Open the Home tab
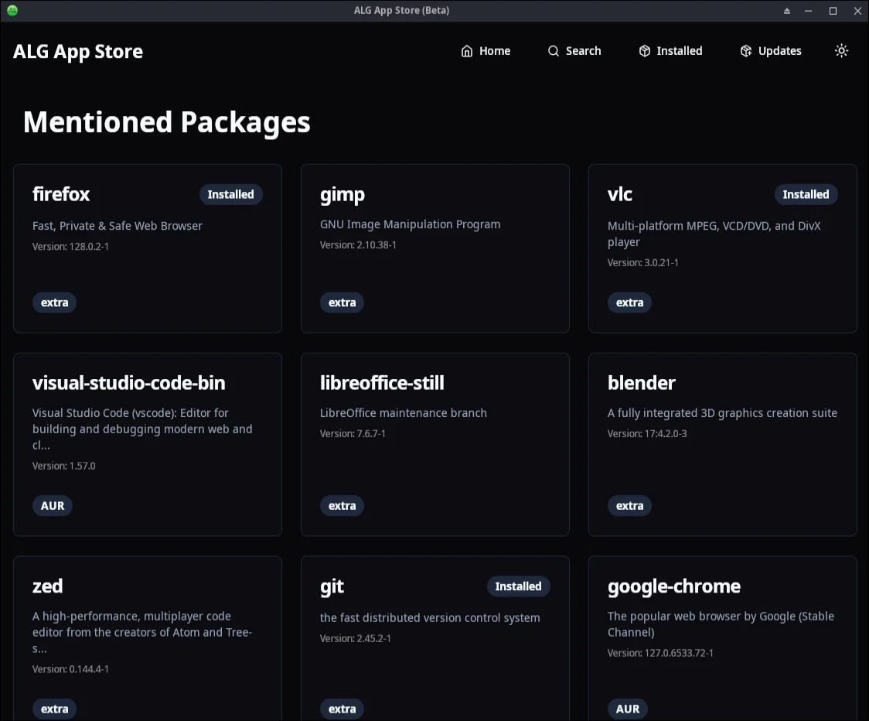This screenshot has height=721, width=869. [486, 51]
